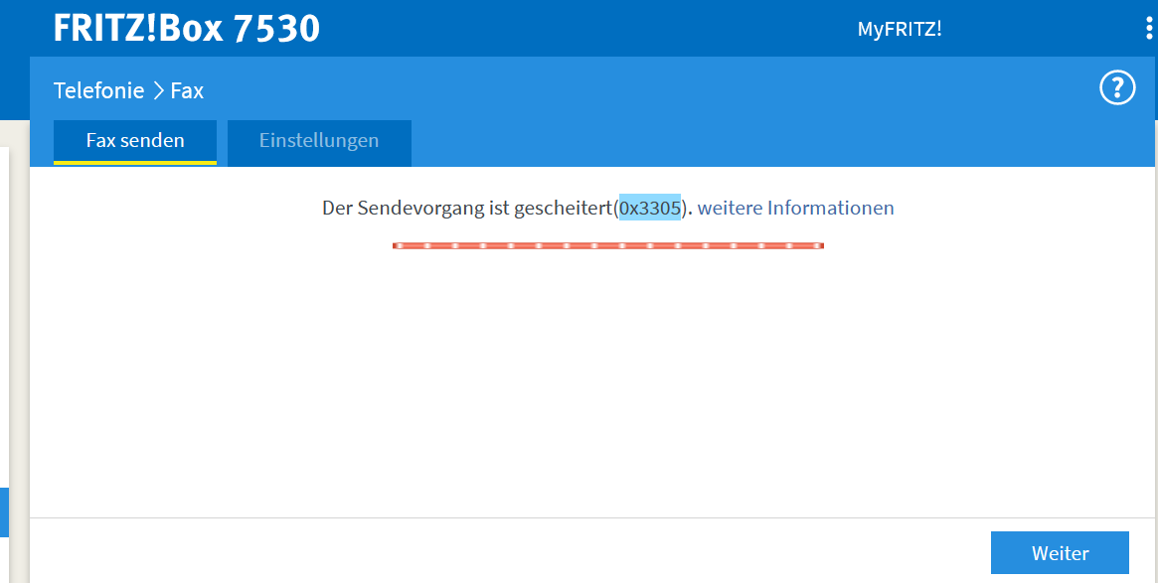
Task: Open the three-dot menu beside MyFRITZ!
Action: click(x=1148, y=29)
